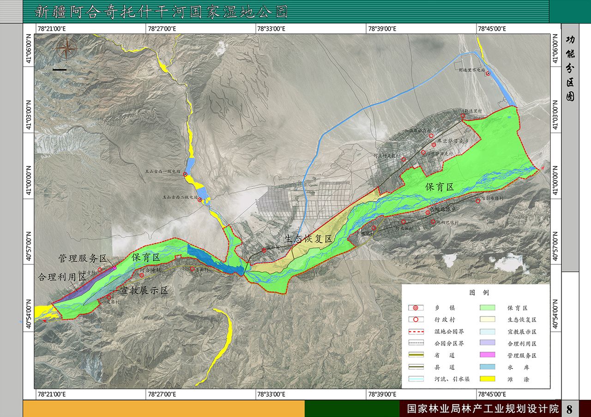Click the 玉山古西二级电站 marker on the map
Viewport: 591px width, 417px height.
point(199,200)
